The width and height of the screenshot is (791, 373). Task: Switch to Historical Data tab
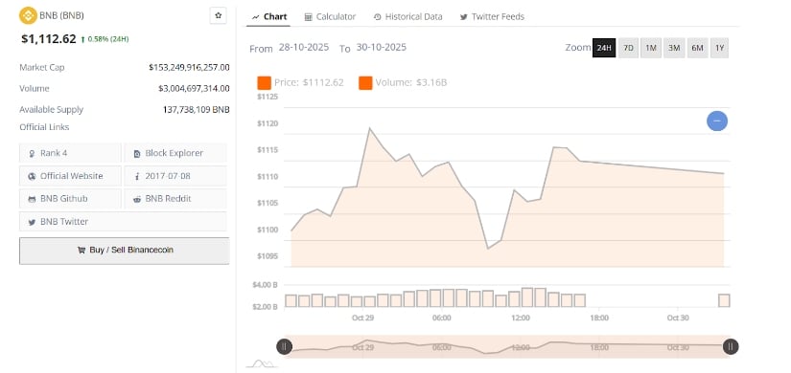coord(407,16)
